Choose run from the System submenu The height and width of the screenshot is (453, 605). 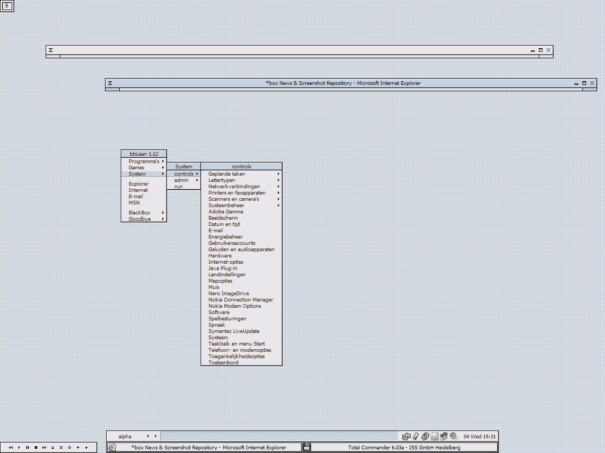184,187
